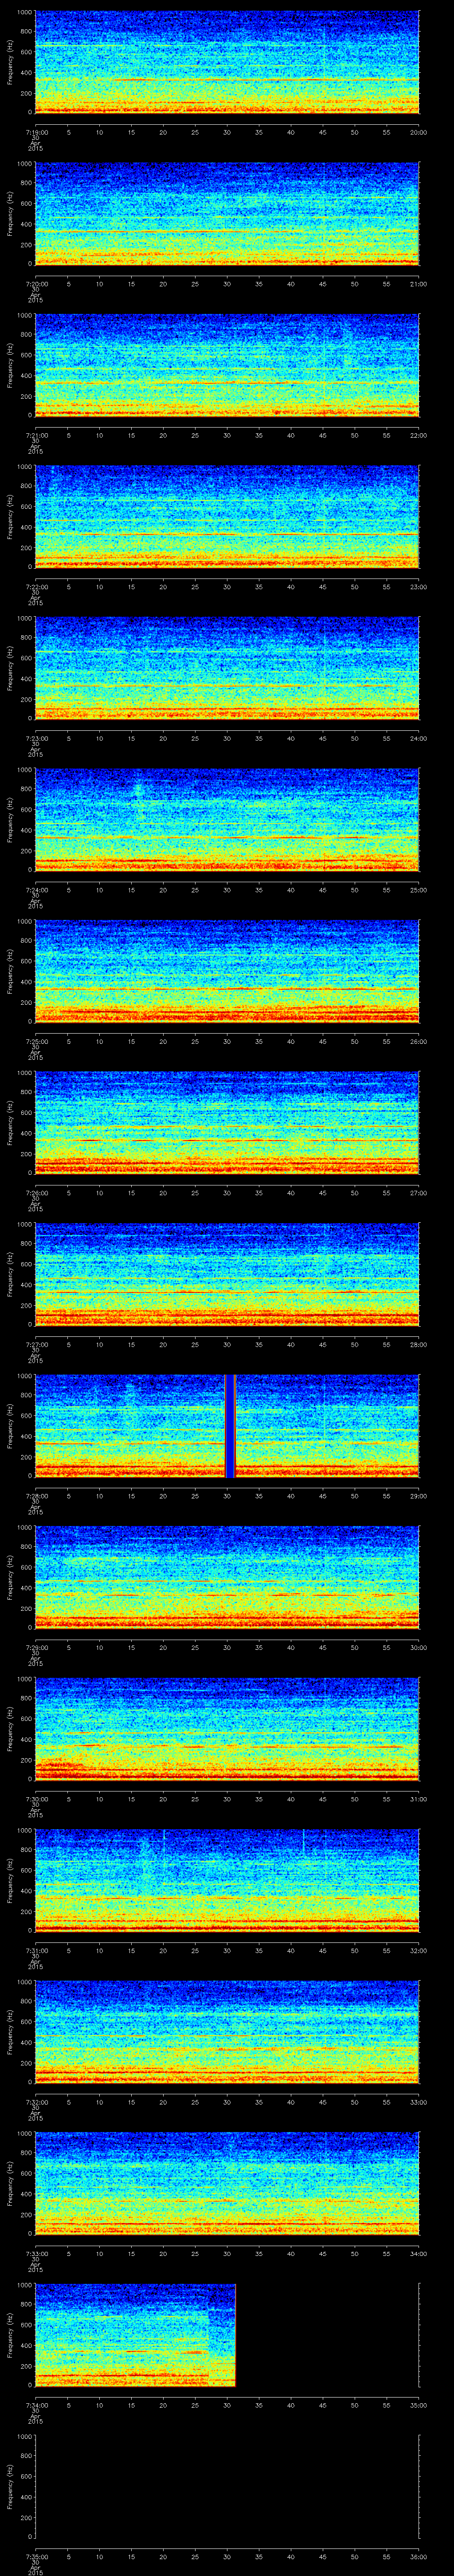Click the 36:00 end time label

418,2556
